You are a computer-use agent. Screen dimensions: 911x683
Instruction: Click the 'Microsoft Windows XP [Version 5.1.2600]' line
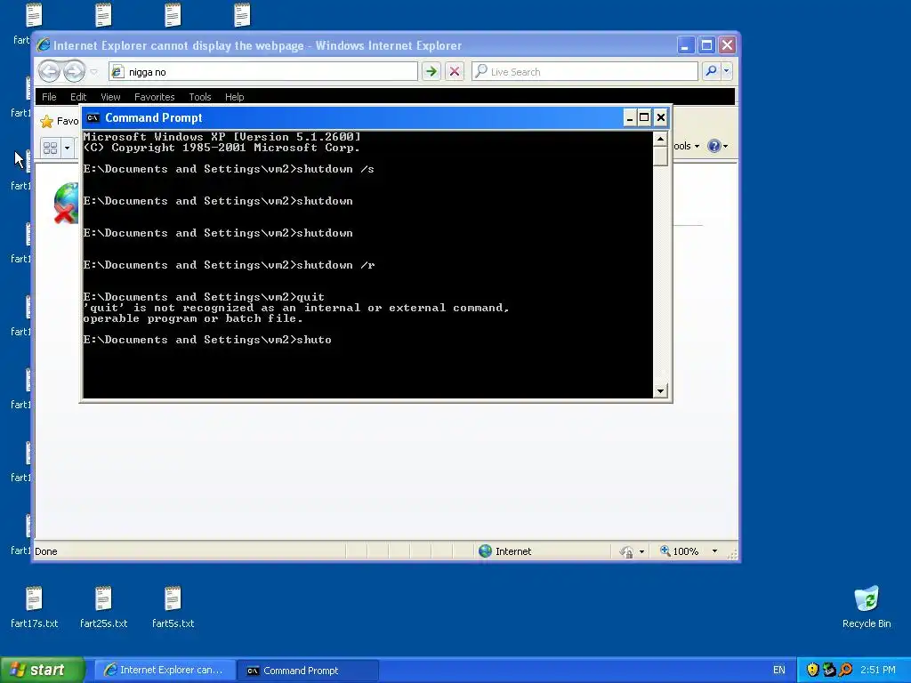pyautogui.click(x=222, y=137)
